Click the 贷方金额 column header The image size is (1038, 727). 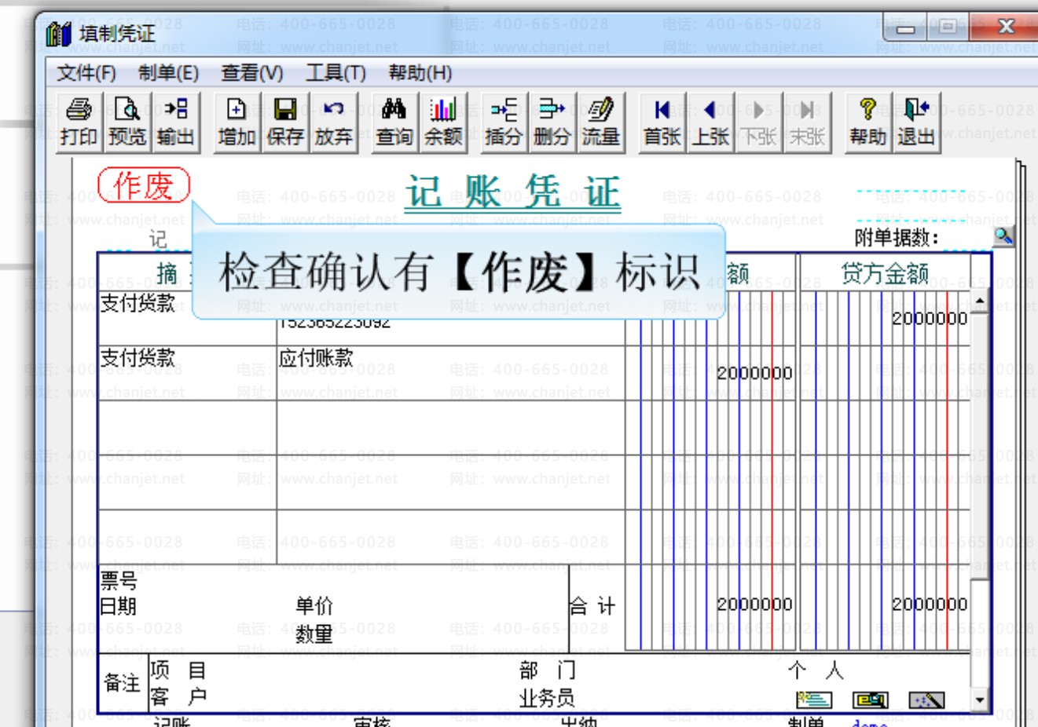pos(885,272)
